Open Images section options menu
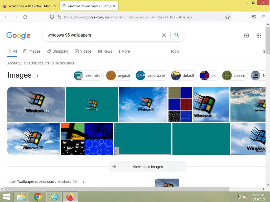The width and height of the screenshot is (270, 202). point(37,75)
